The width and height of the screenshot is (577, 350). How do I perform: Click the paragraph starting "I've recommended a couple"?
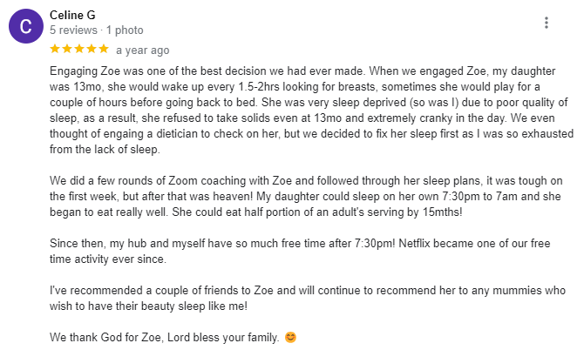point(308,298)
